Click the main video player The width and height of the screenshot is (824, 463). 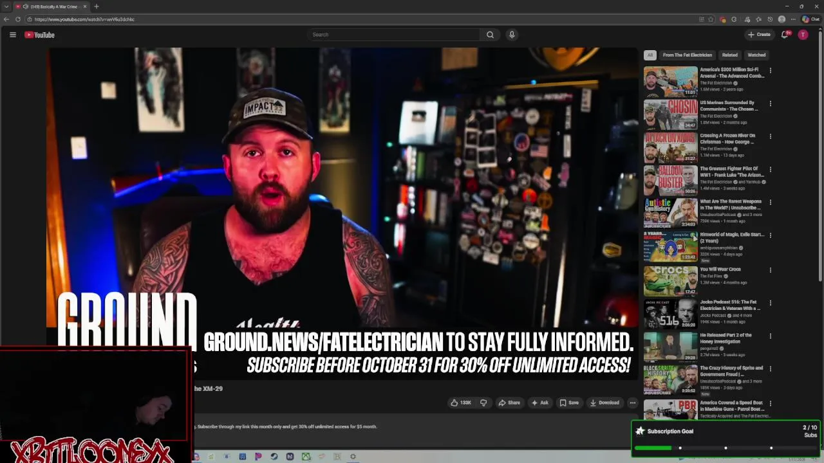click(x=342, y=212)
